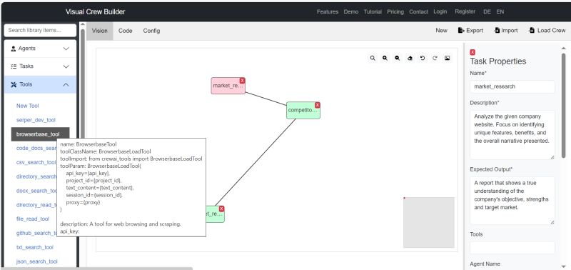Click the Name field with market_research
Screen dimensions: 571x270
click(x=512, y=86)
